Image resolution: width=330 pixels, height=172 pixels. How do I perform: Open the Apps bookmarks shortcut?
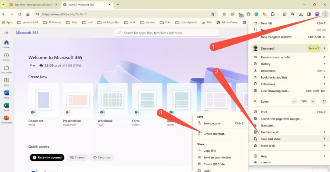[7, 22]
